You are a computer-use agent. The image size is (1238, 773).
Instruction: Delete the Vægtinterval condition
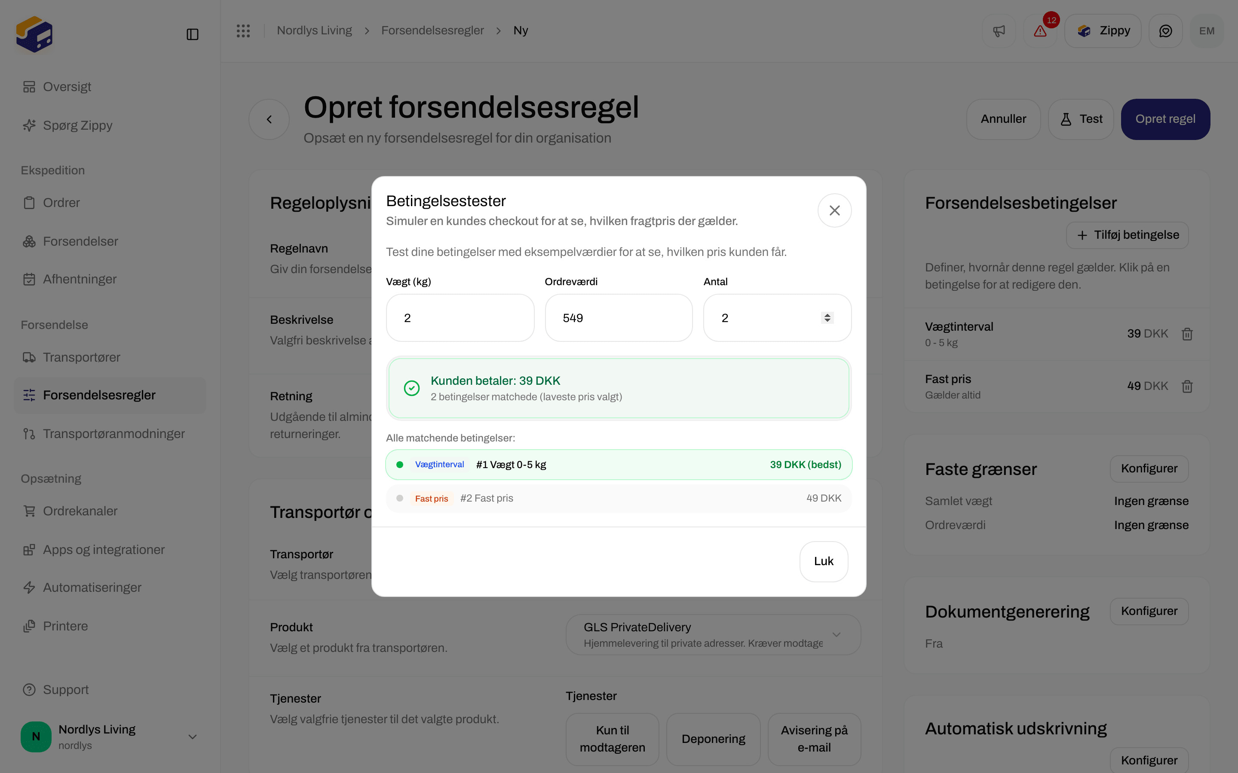point(1187,334)
